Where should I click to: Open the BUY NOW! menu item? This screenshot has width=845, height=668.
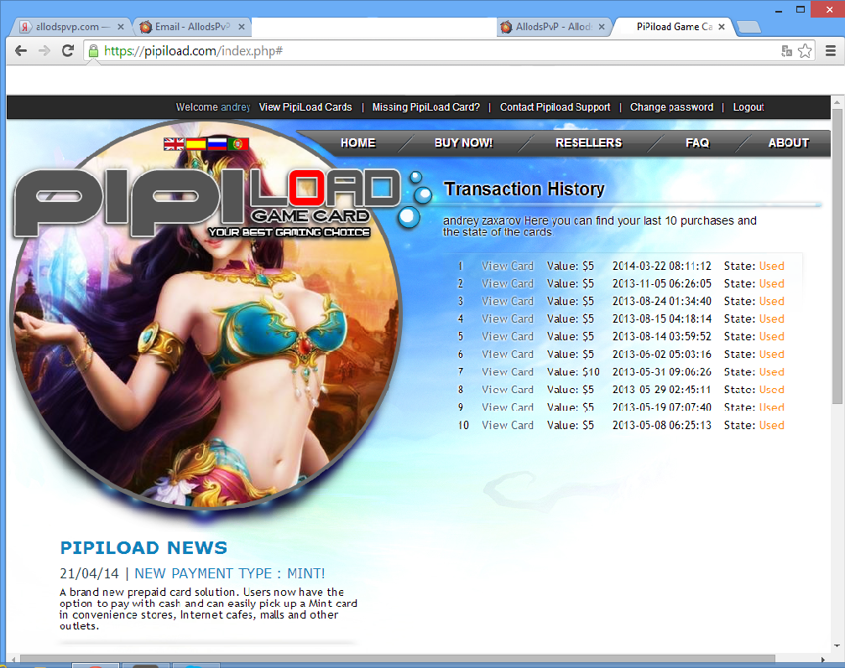[x=463, y=142]
